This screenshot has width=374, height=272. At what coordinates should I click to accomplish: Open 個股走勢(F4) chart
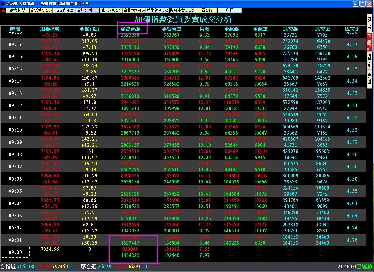click(111, 10)
